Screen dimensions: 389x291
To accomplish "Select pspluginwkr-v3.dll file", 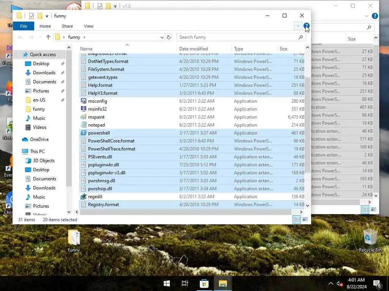I will (x=192, y=173).
